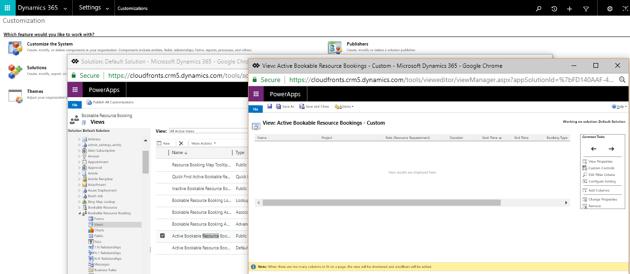Sort views list by Name column header
The image size is (630, 274).
click(x=179, y=153)
